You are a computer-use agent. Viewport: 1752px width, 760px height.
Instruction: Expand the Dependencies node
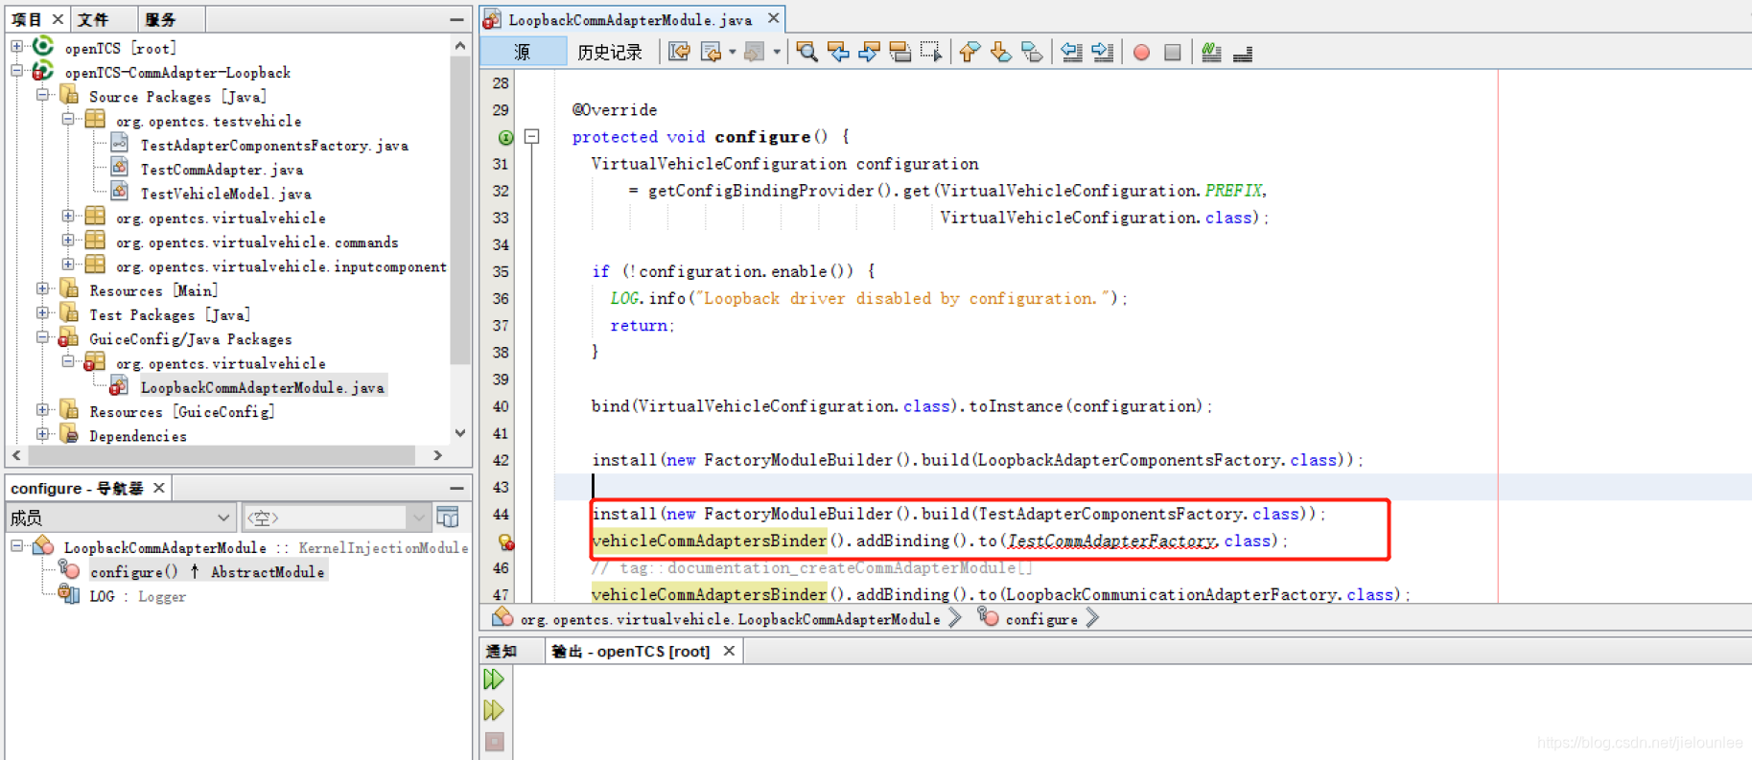(43, 434)
